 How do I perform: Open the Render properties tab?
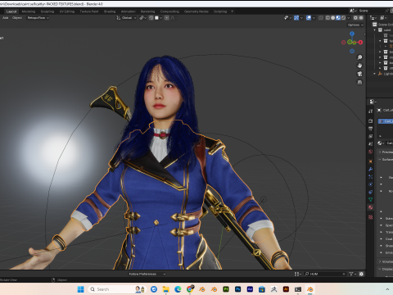[370, 120]
